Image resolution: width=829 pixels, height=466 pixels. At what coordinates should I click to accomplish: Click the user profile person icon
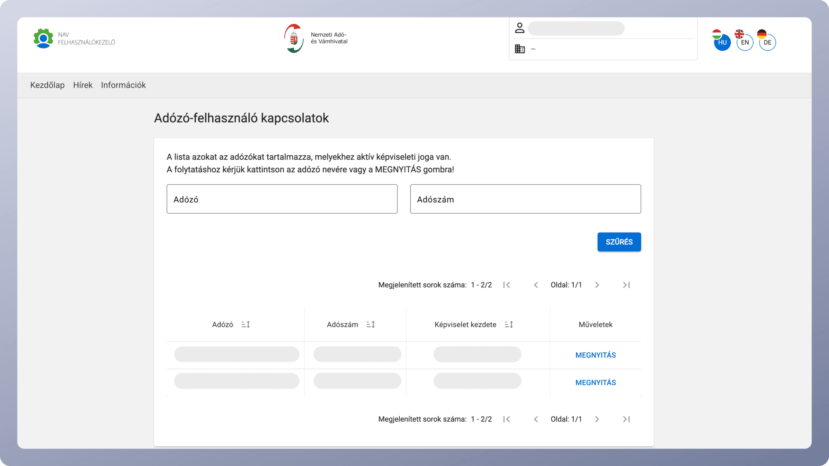[x=519, y=28]
